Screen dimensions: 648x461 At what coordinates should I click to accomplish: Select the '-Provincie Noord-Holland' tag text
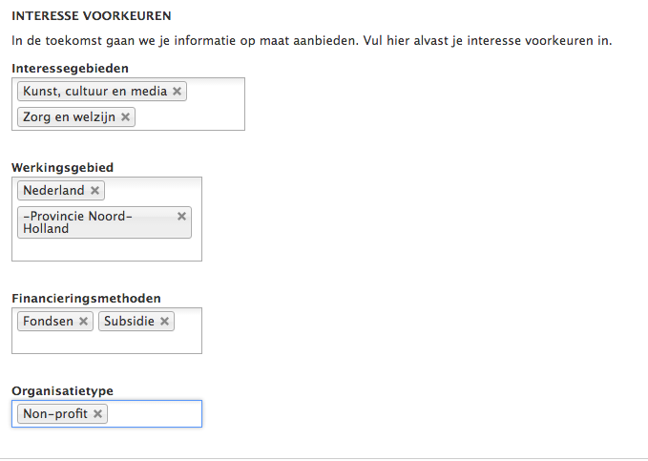[77, 222]
